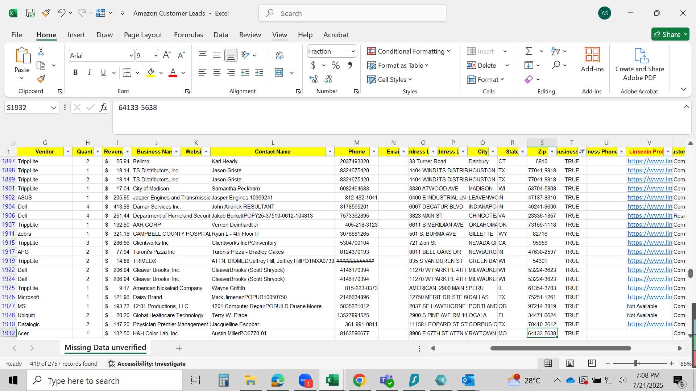Click Decrease Indent icon
The width and height of the screenshot is (696, 391).
[x=245, y=73]
